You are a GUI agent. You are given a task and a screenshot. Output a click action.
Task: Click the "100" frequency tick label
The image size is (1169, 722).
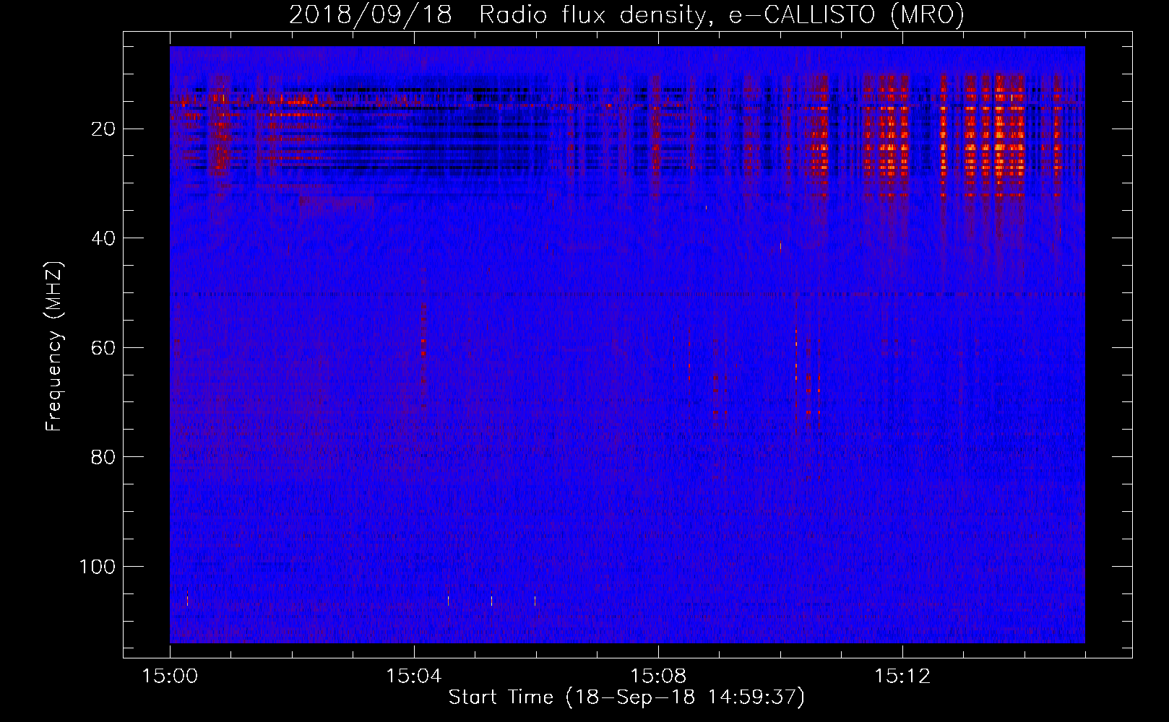(98, 567)
